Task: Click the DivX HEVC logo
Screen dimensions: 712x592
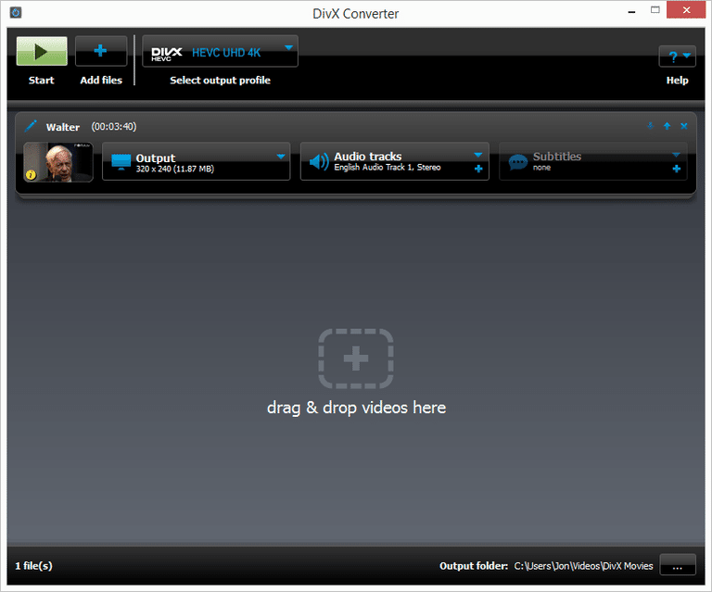Action: tap(167, 54)
